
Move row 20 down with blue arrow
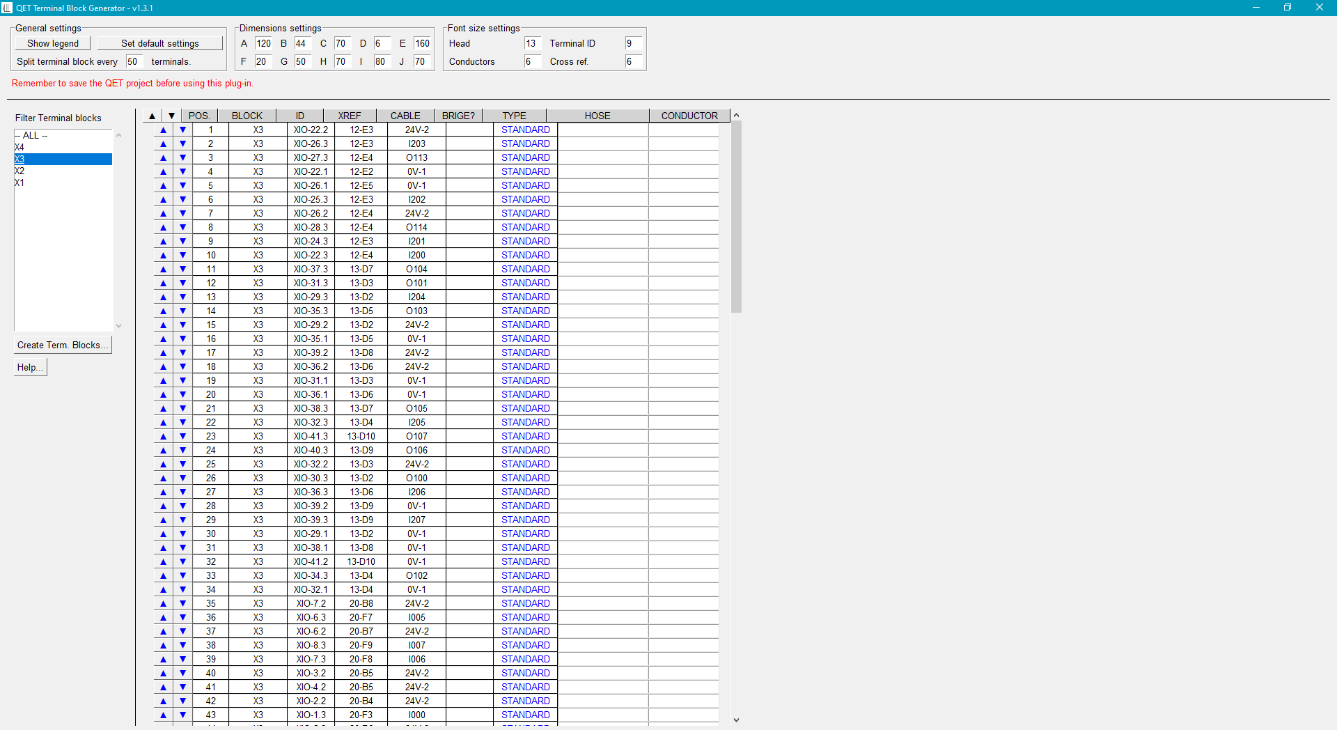click(x=183, y=395)
